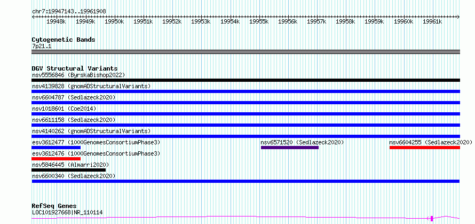This screenshot has width=475, height=224.
Task: Click the RefSeq Genes track title
Action: pos(54,206)
